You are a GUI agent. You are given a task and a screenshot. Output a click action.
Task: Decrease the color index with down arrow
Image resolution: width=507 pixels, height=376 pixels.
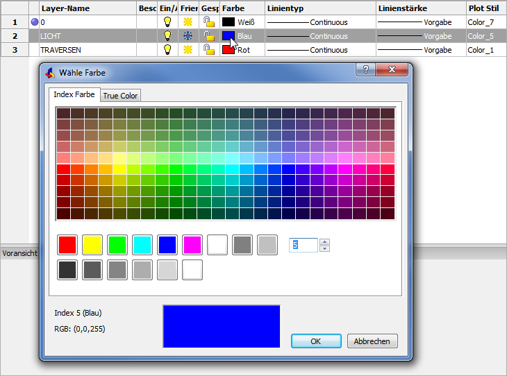pos(325,248)
